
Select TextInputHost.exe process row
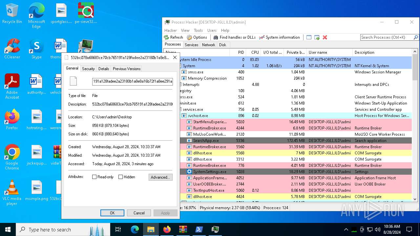[296, 190]
